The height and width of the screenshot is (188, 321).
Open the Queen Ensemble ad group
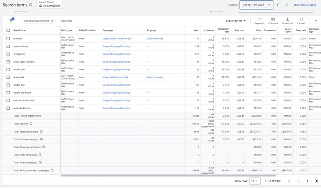click(155, 77)
